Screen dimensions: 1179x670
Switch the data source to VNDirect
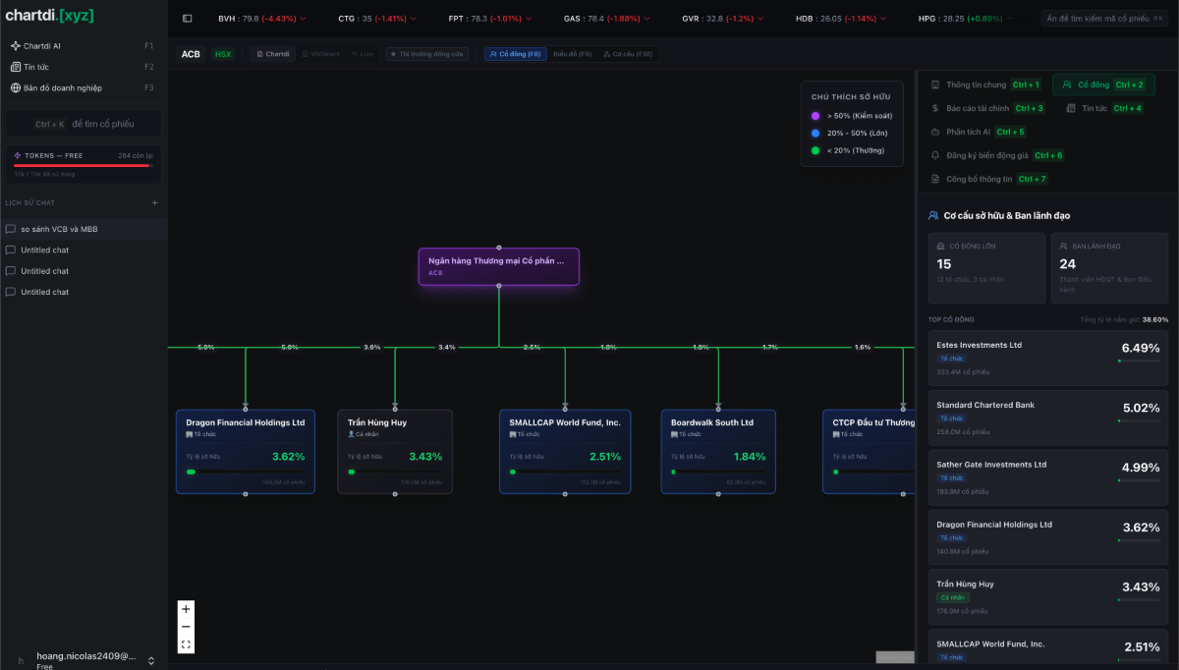319,54
